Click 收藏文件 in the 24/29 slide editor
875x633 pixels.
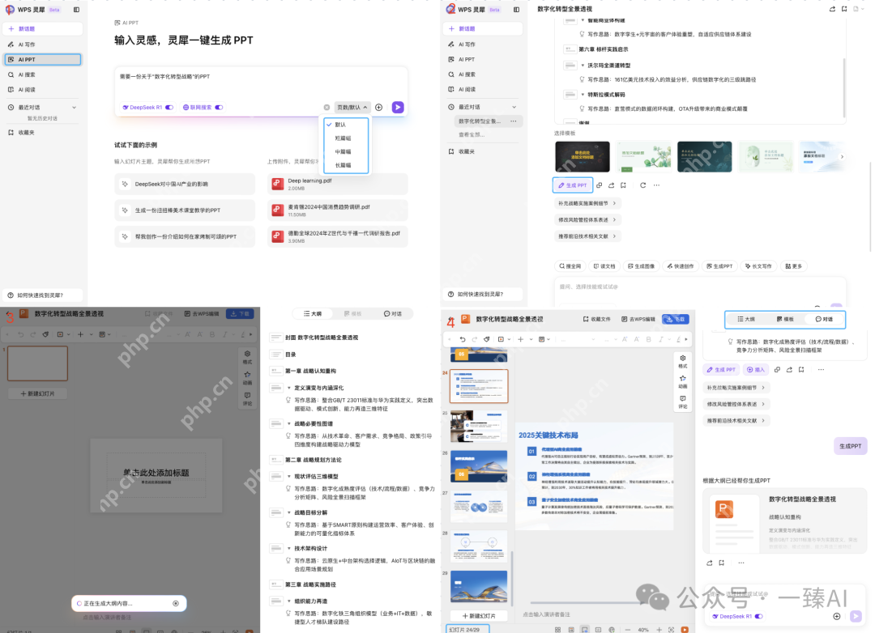(x=596, y=320)
